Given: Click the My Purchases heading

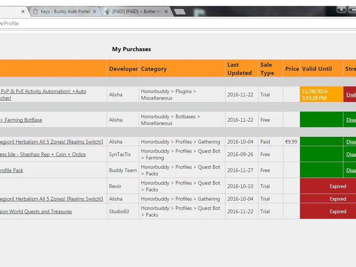Looking at the screenshot, I should [131, 49].
